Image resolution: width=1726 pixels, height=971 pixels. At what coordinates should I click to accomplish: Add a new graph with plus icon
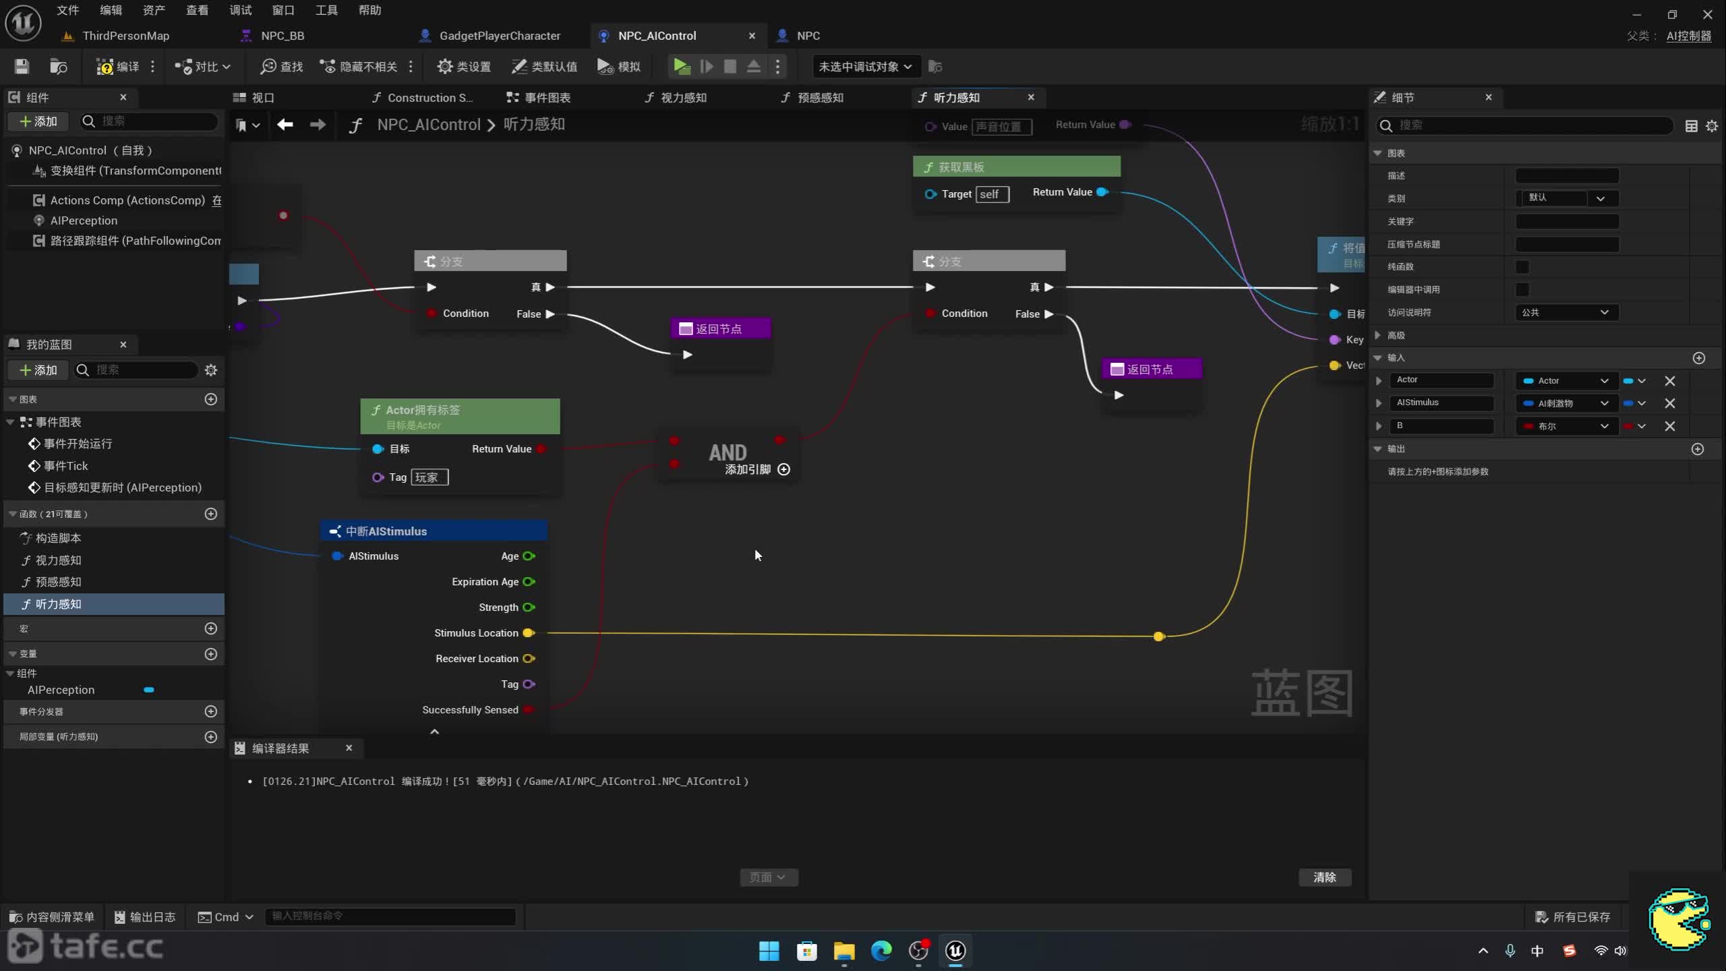tap(211, 399)
